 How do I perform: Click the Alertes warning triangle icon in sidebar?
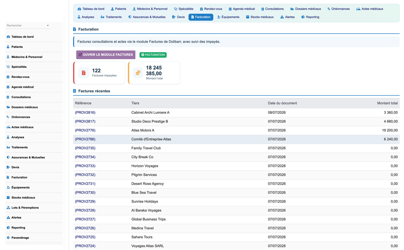pos(8,218)
